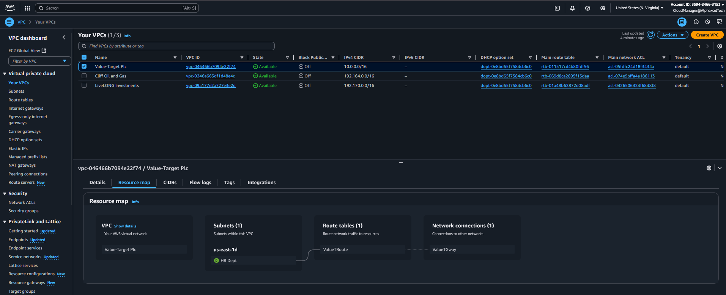The height and width of the screenshot is (295, 726).
Task: Open the Peering connections sidebar link
Action: click(x=28, y=174)
